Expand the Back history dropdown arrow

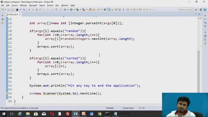[x=147, y=9]
